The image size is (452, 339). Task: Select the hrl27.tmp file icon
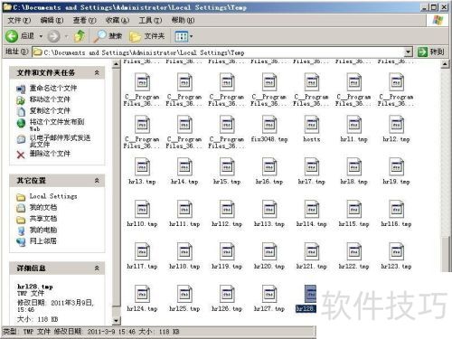click(x=269, y=294)
